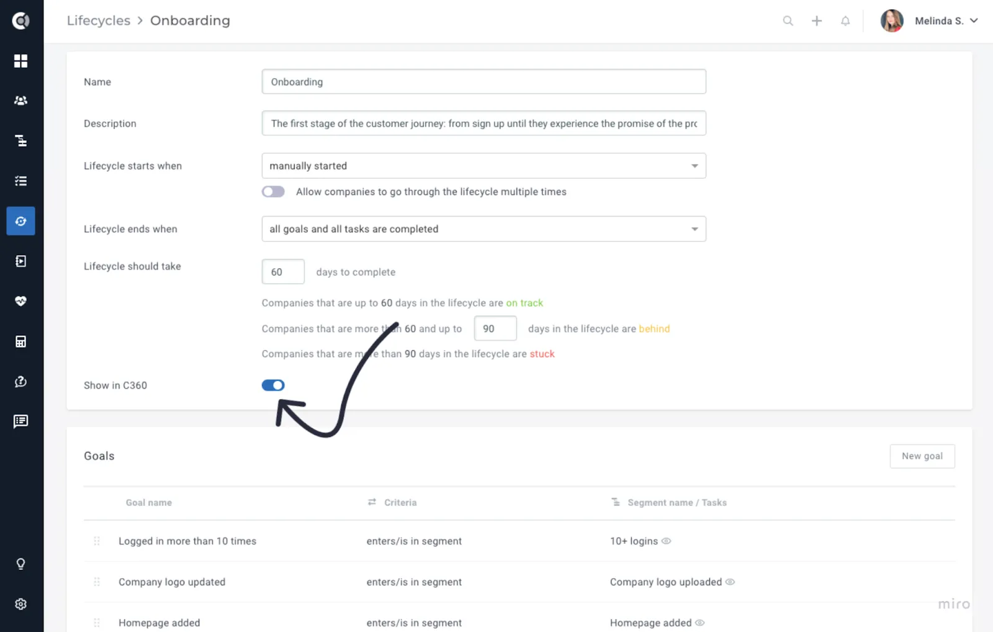Click the search magnifier in top bar
The width and height of the screenshot is (993, 632).
pos(788,20)
